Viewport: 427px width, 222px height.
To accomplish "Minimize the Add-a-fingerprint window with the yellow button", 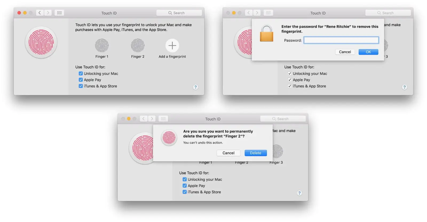I will click(25, 13).
